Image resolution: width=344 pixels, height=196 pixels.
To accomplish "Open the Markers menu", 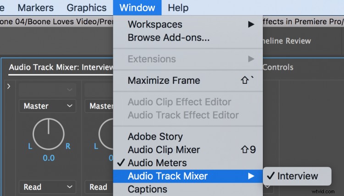I will pyautogui.click(x=35, y=8).
